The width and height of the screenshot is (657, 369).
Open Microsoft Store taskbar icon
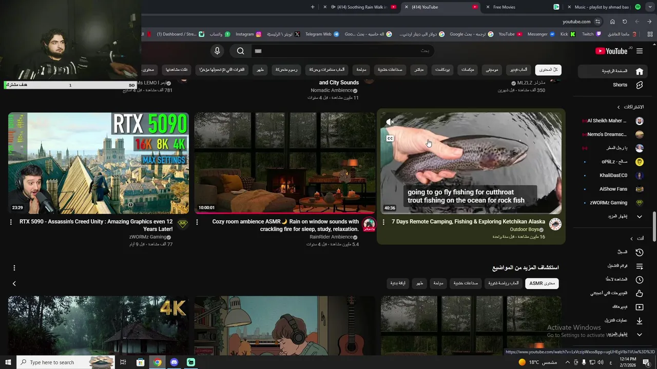(140, 362)
